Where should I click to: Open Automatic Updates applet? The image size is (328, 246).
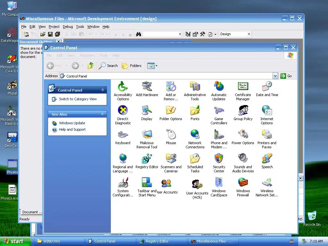(x=219, y=91)
